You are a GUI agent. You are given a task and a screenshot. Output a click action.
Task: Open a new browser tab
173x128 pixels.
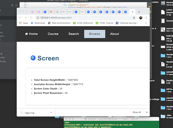139,12
